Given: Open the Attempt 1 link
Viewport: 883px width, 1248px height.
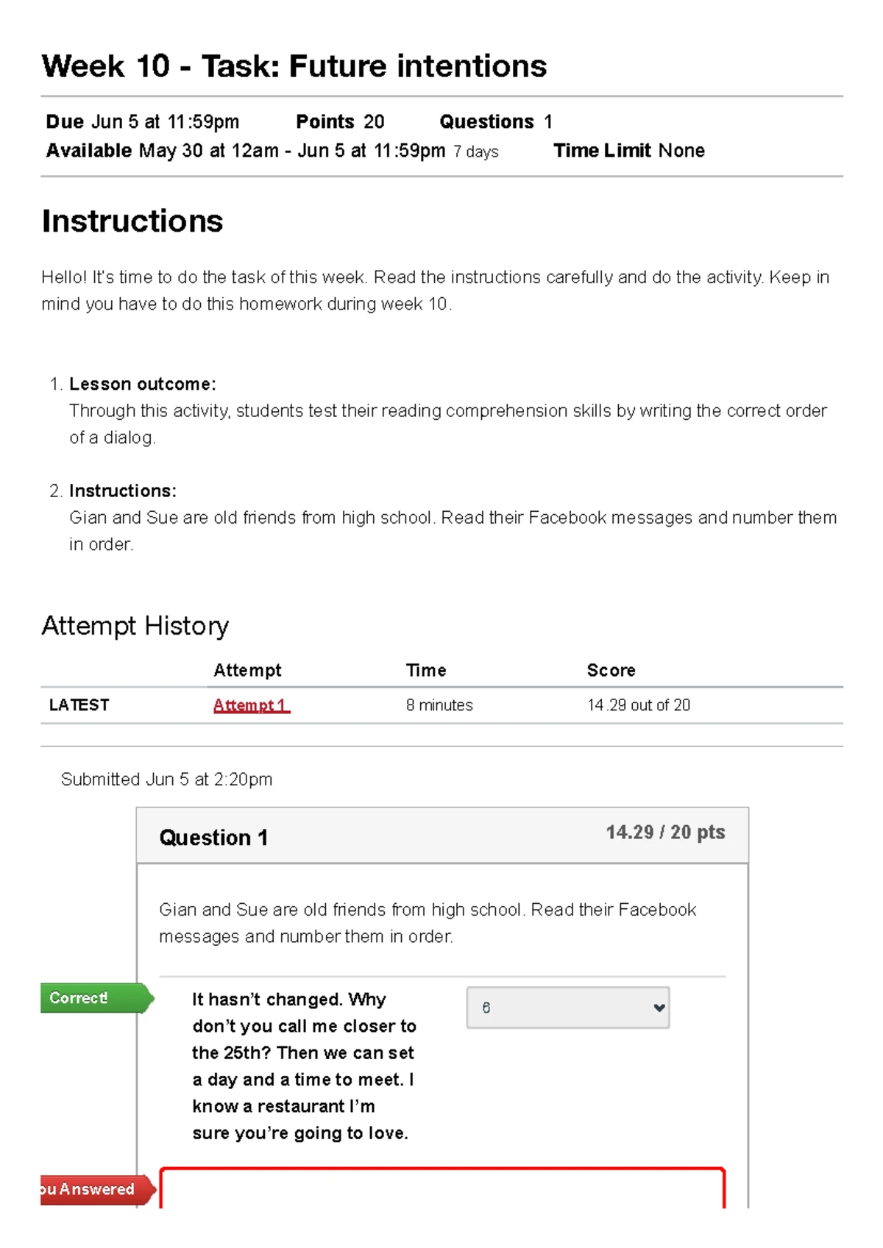Looking at the screenshot, I should (250, 705).
